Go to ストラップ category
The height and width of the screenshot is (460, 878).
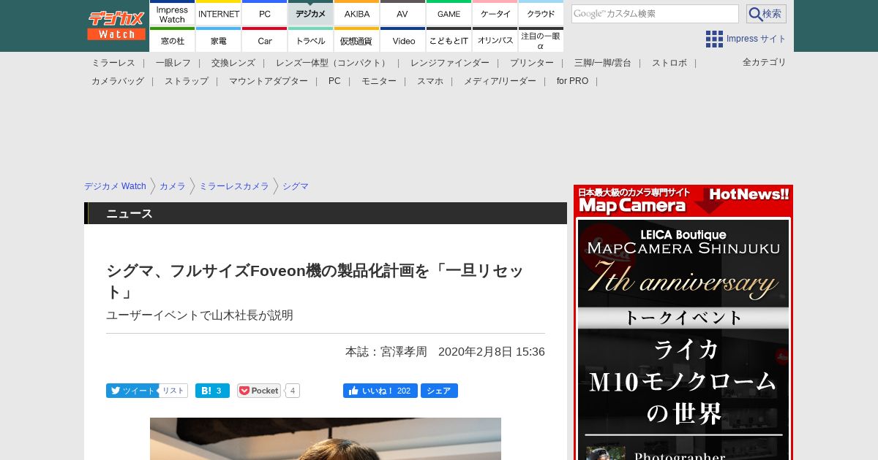coord(187,81)
